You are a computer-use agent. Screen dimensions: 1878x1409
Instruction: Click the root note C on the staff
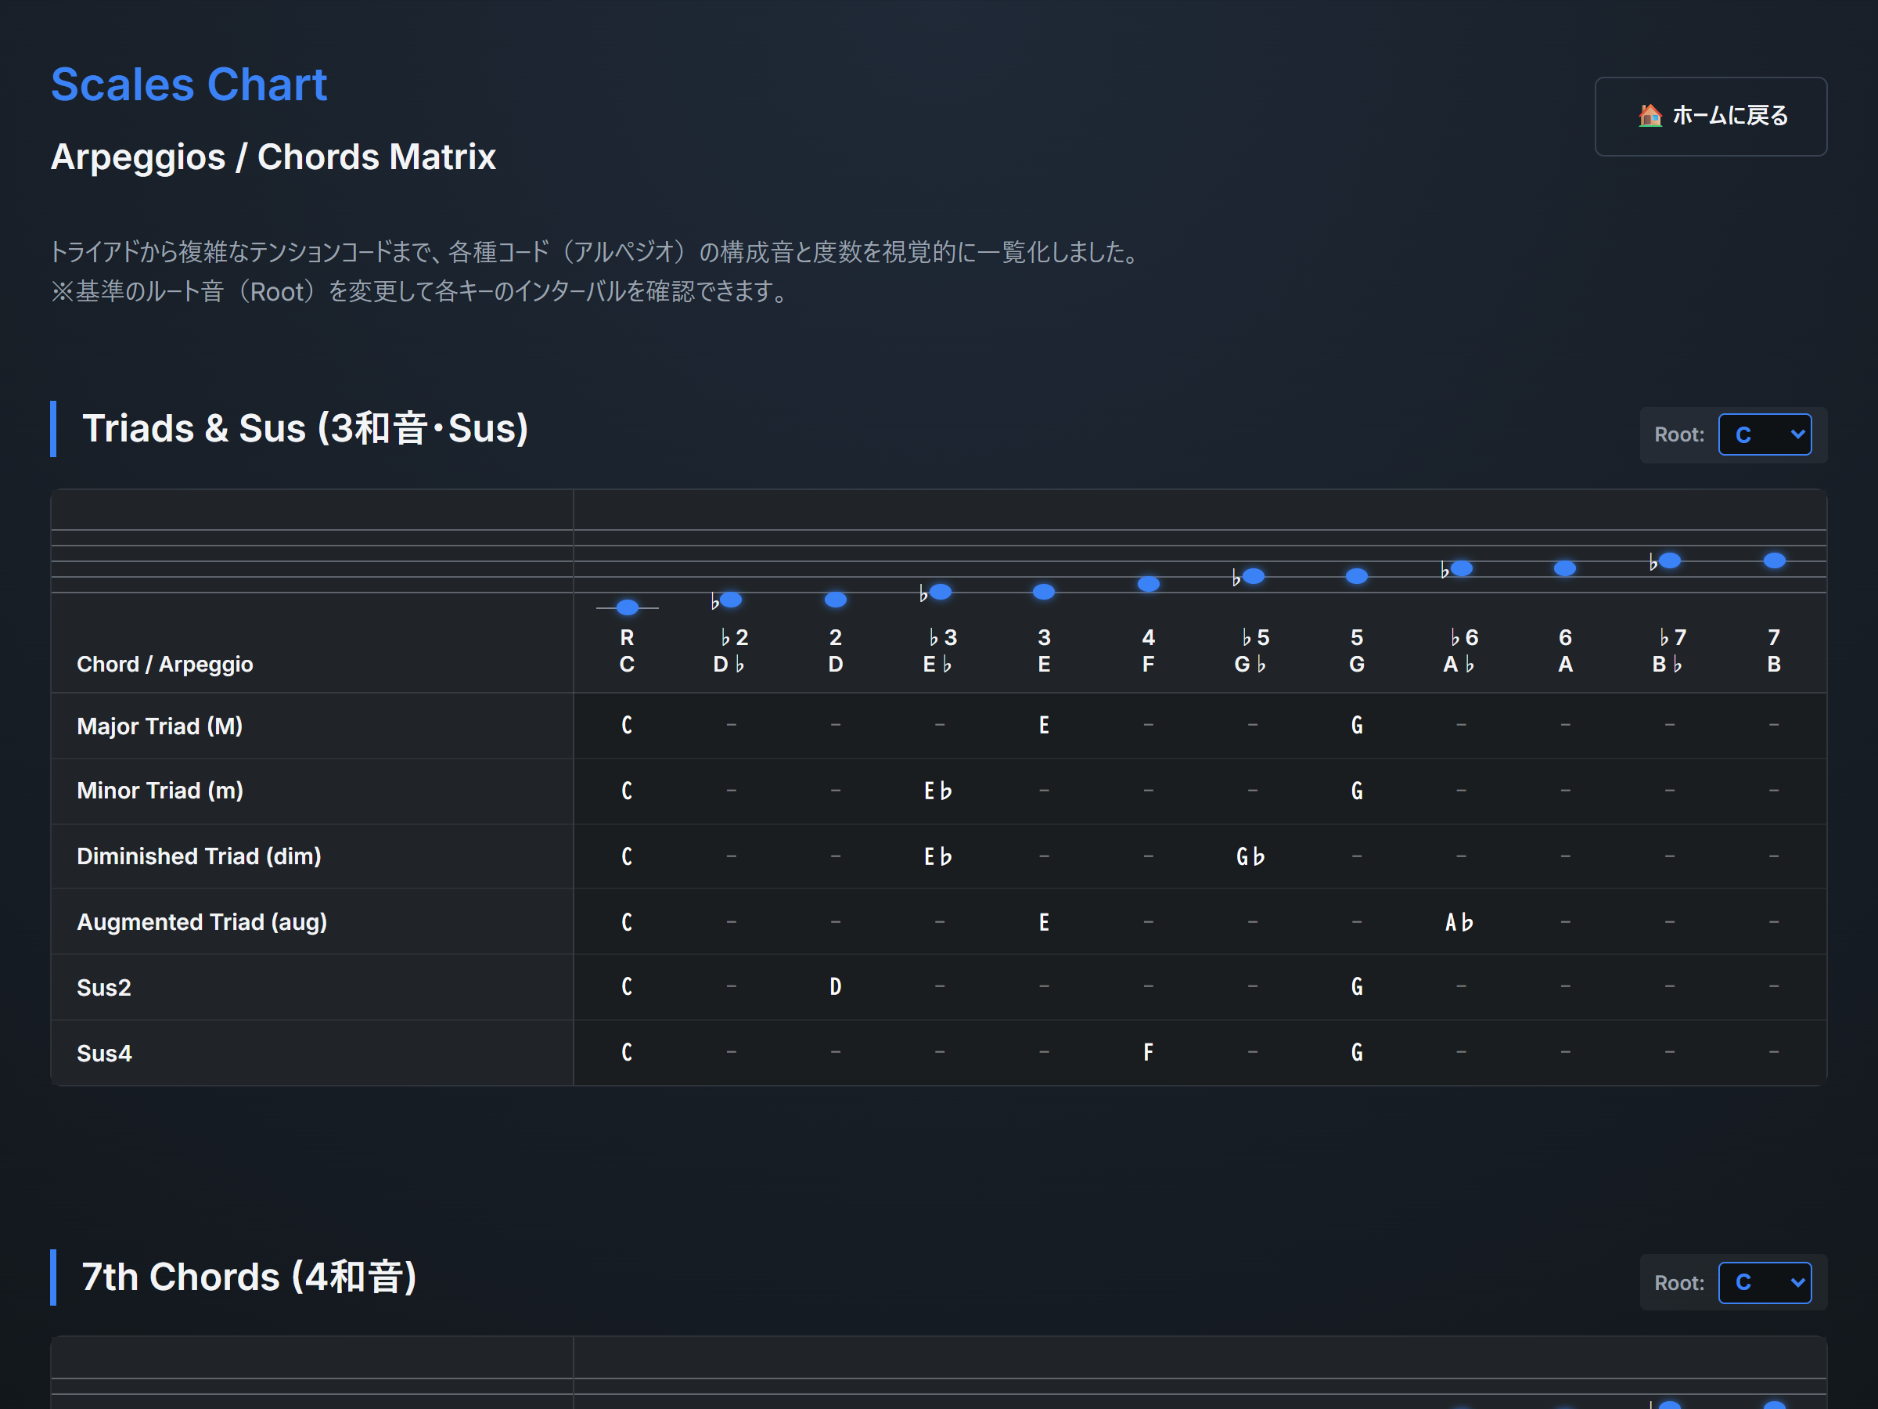pos(628,607)
